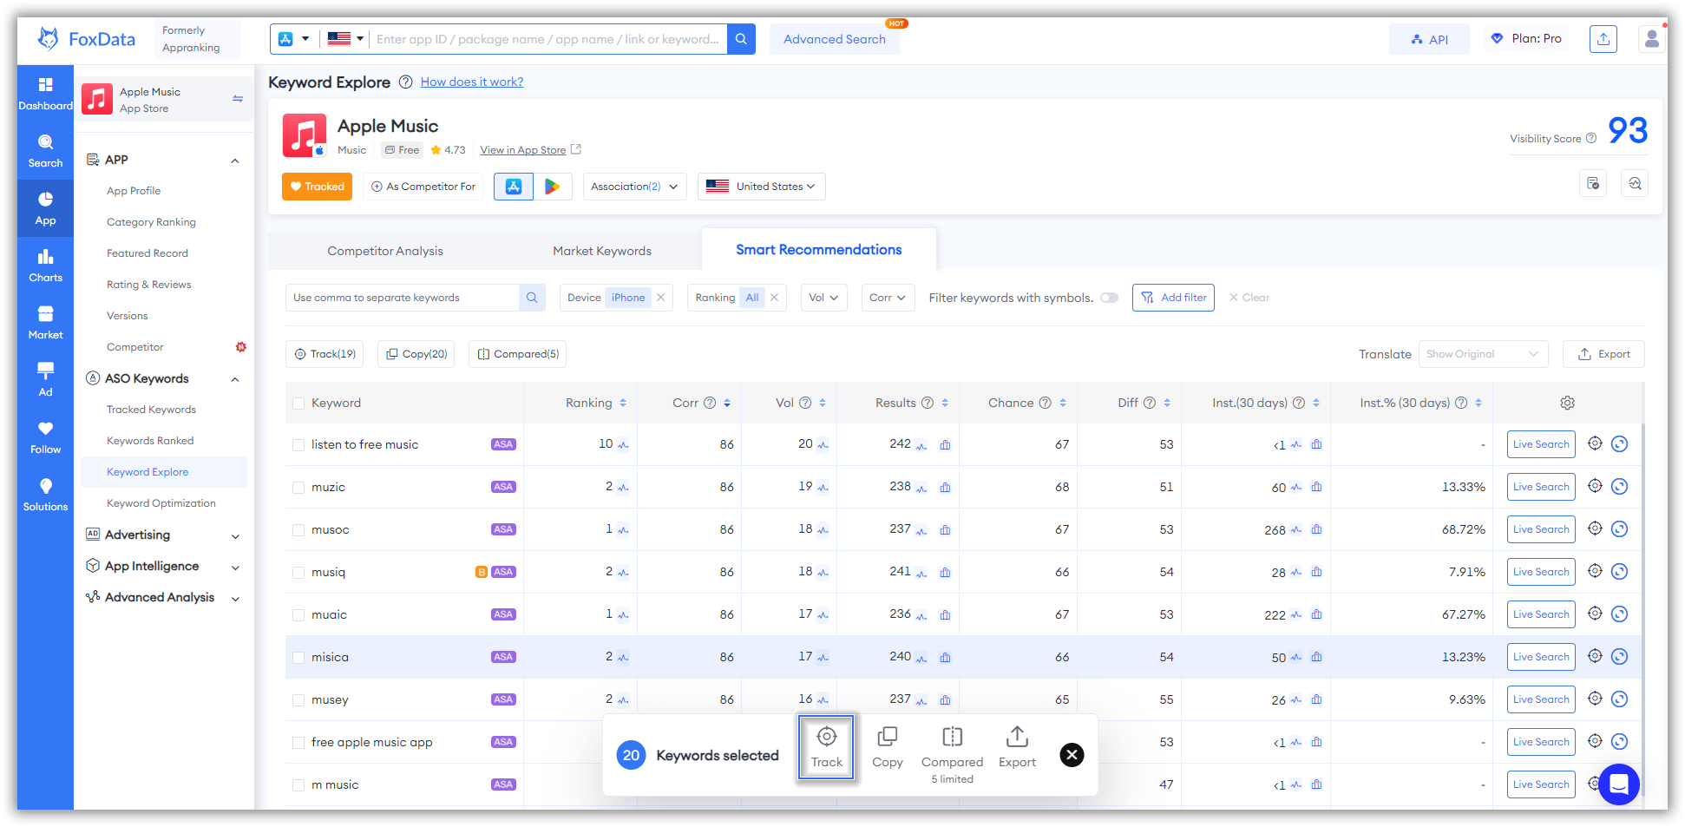Click the Tracked button
Image resolution: width=1685 pixels, height=827 pixels.
click(x=317, y=187)
